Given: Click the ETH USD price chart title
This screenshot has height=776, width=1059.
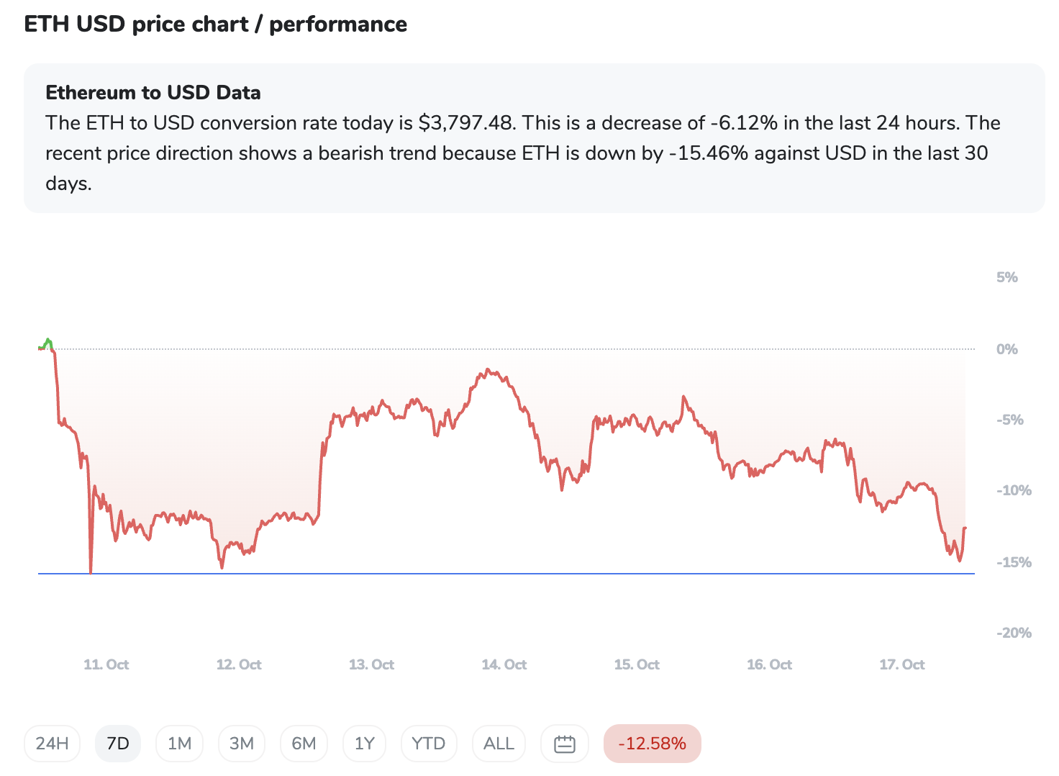Looking at the screenshot, I should coord(216,24).
